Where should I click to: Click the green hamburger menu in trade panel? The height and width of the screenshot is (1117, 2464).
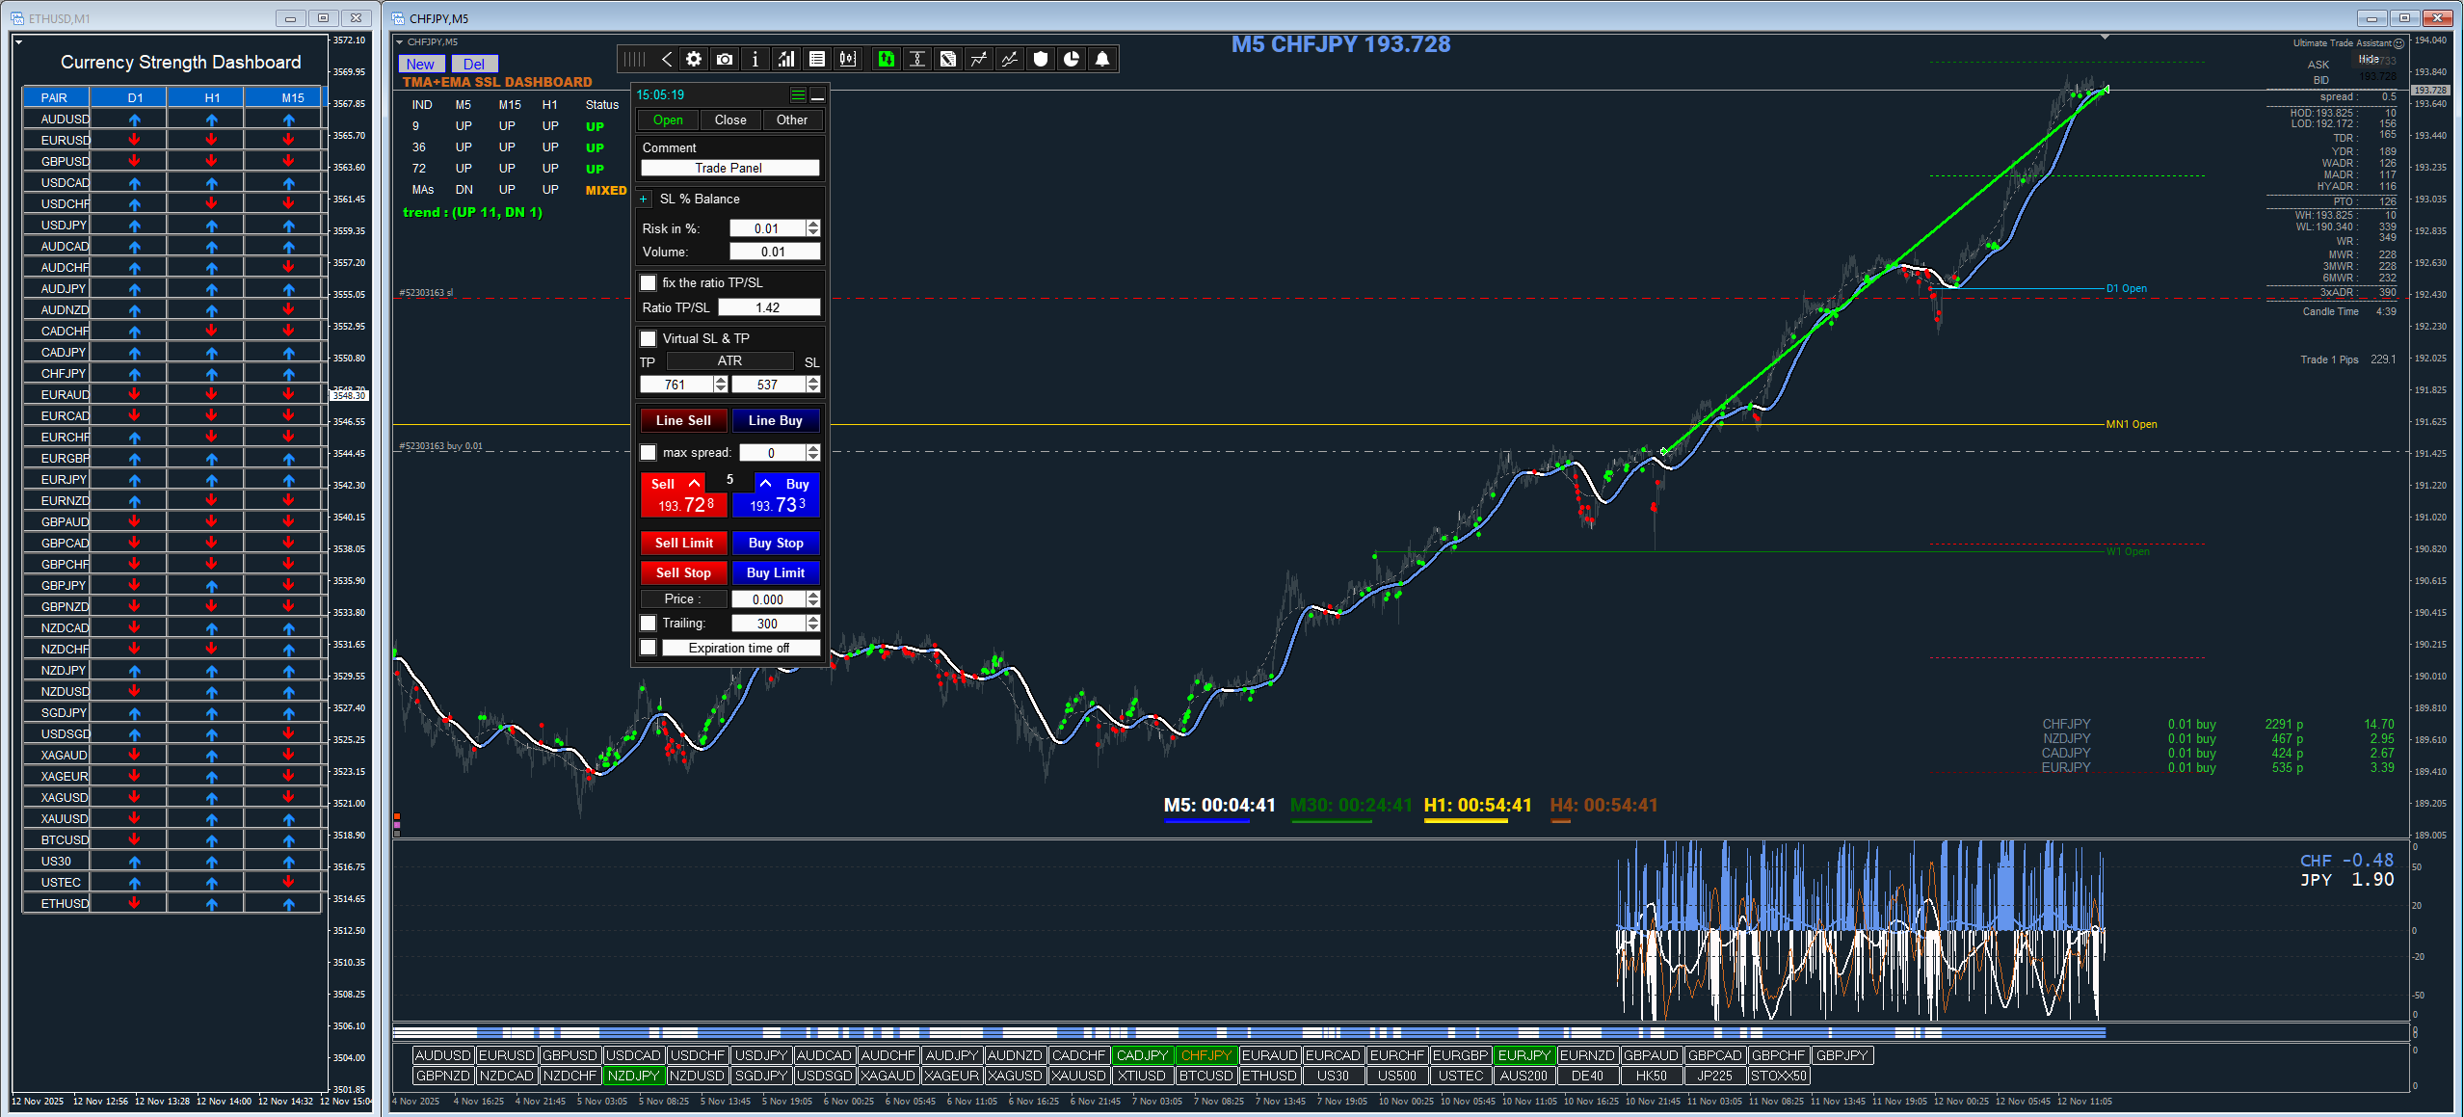click(798, 95)
